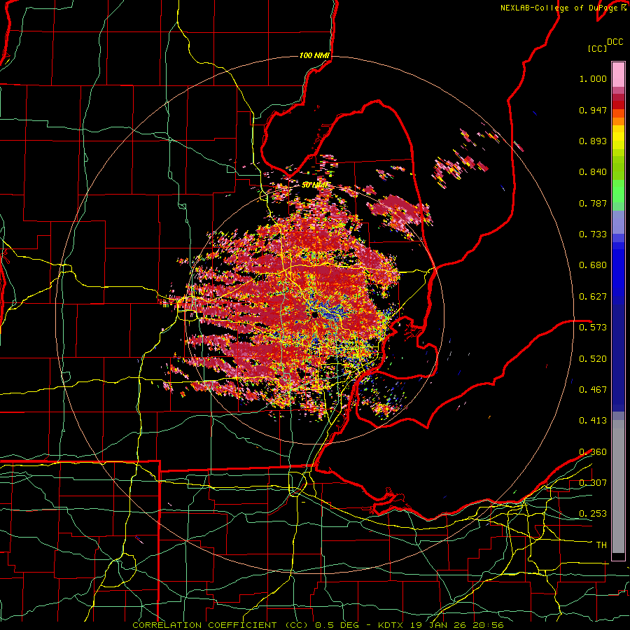
Task: Select the 0.467 scale value
Action: tap(593, 390)
